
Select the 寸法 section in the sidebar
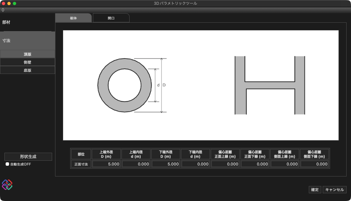point(6,41)
